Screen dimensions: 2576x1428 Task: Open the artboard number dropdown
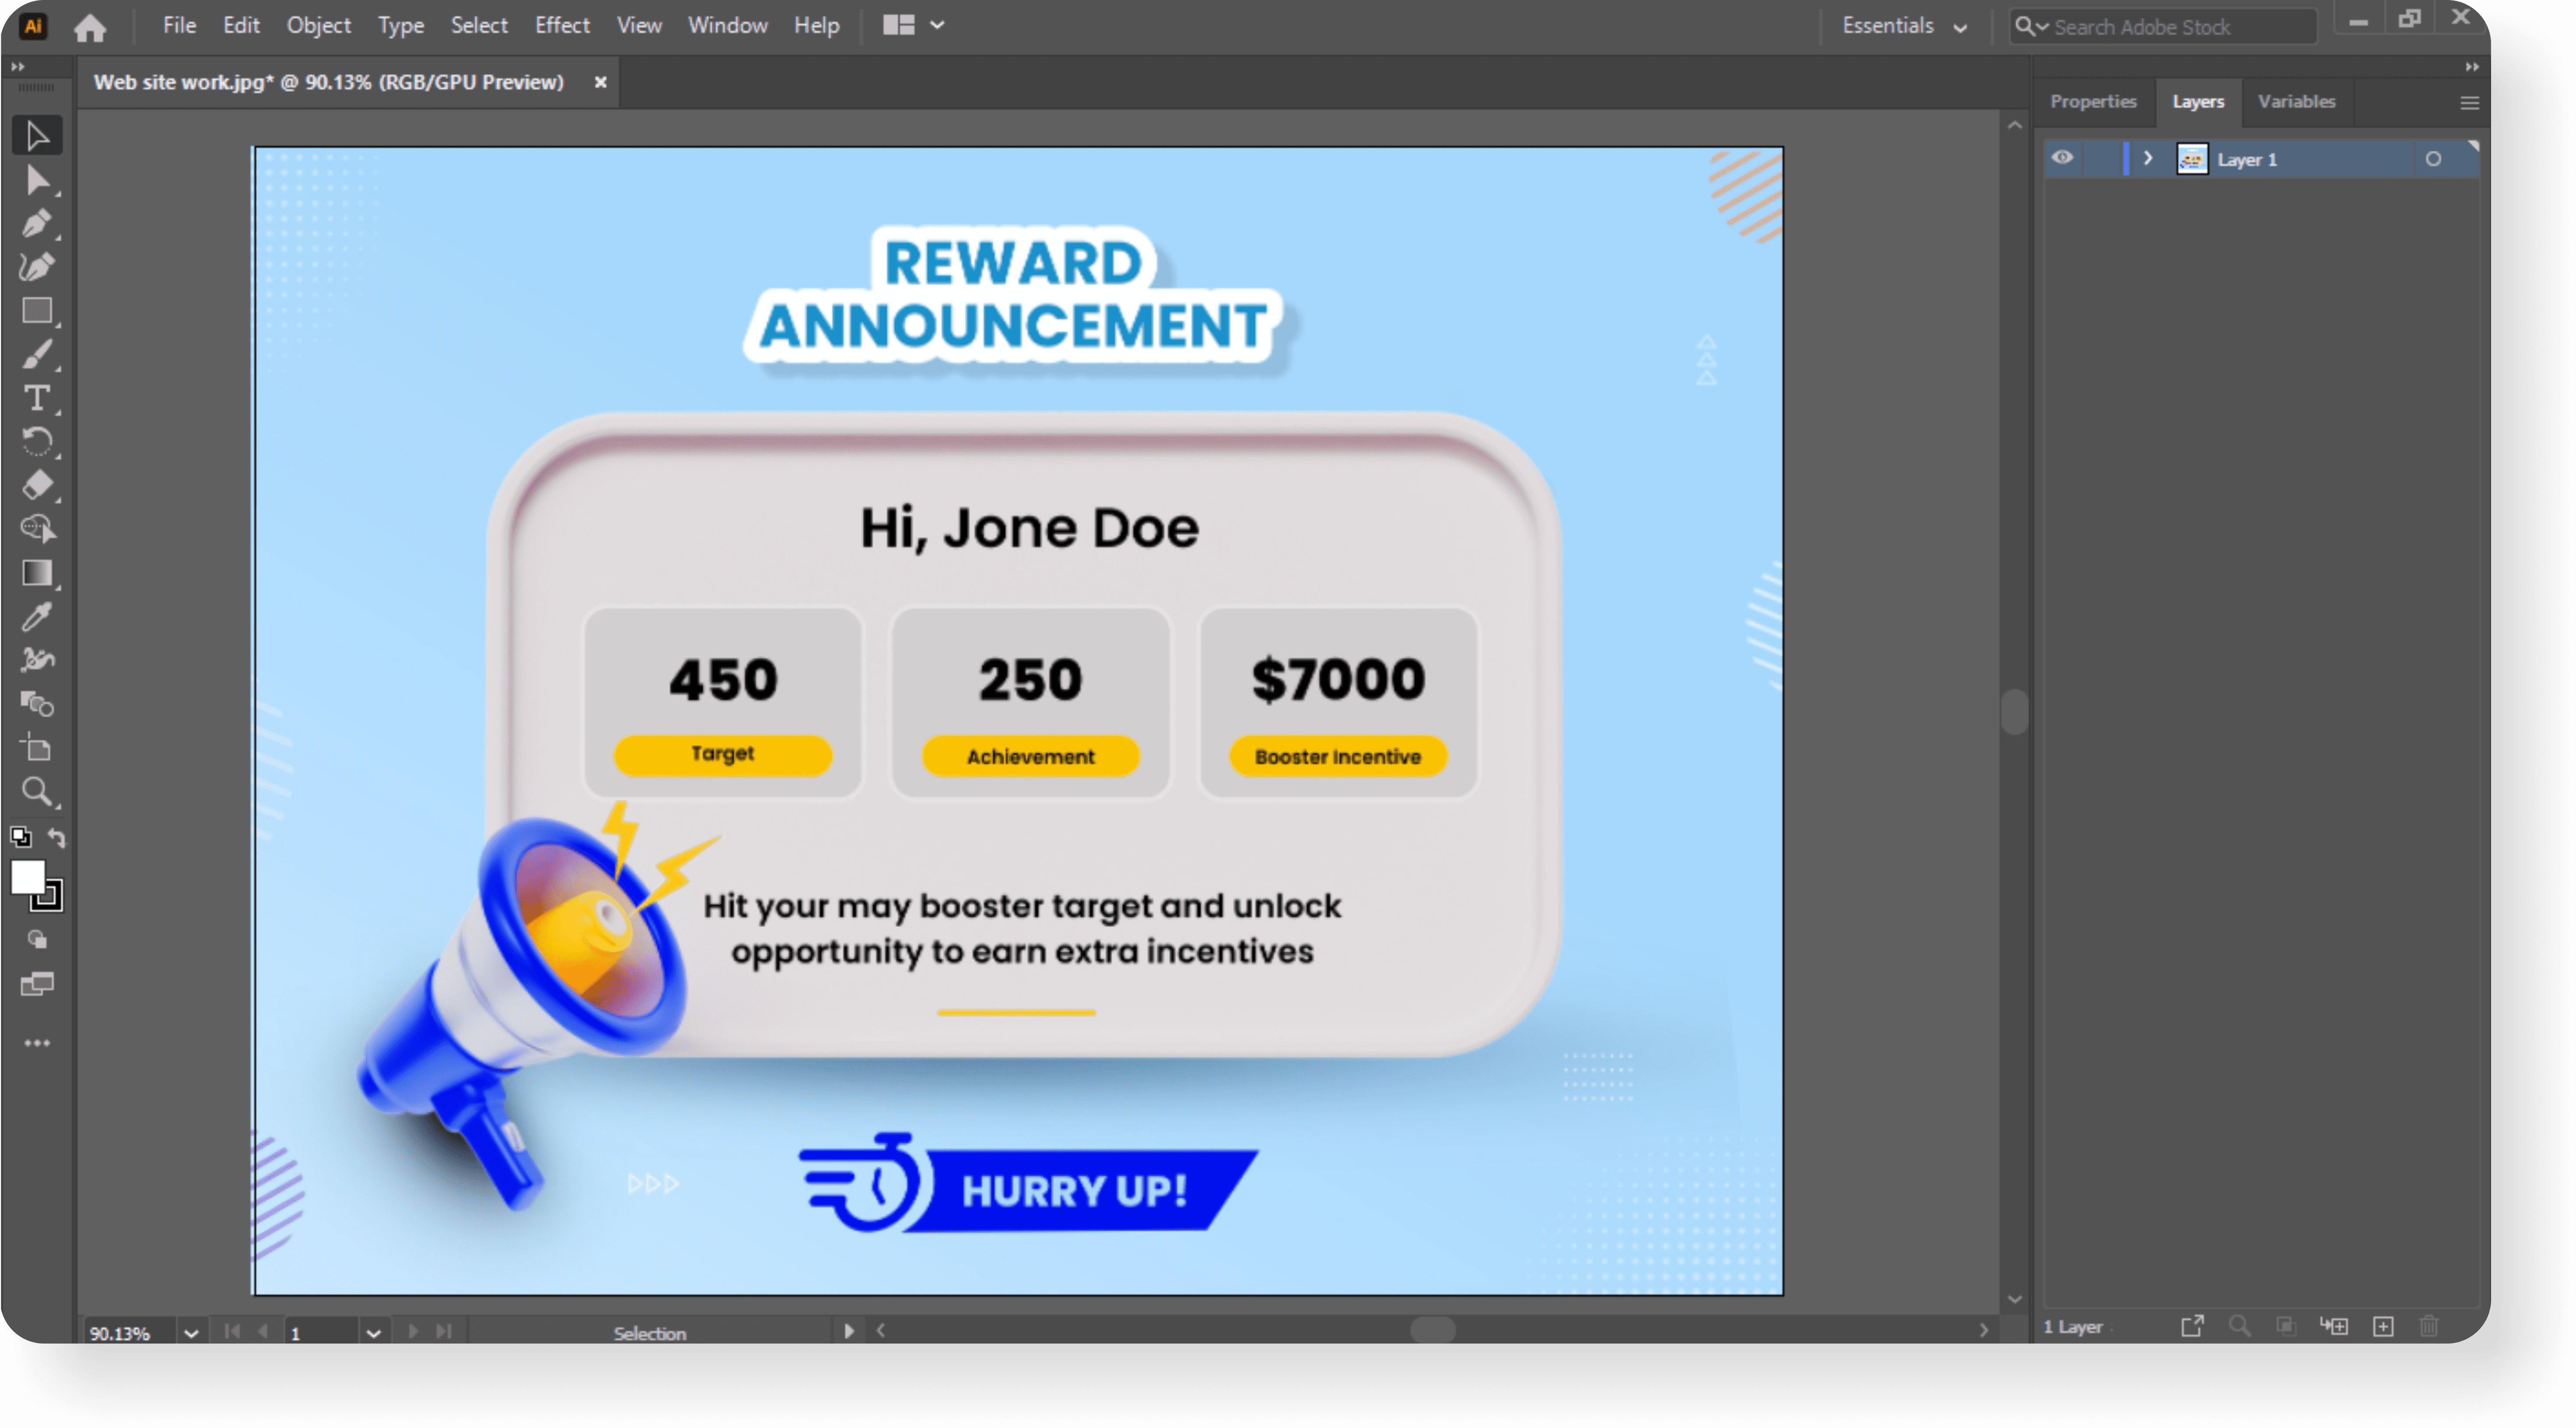373,1333
